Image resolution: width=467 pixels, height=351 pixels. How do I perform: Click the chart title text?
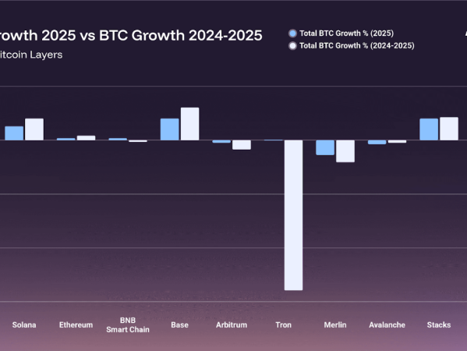(131, 35)
